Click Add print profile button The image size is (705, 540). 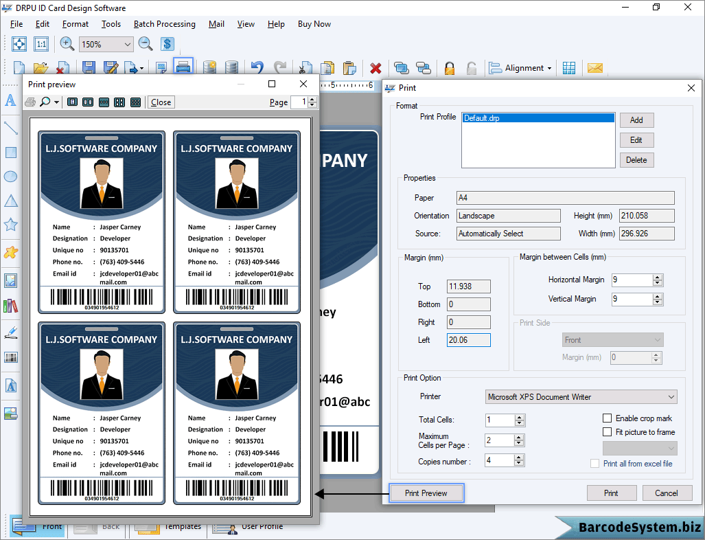coord(636,120)
